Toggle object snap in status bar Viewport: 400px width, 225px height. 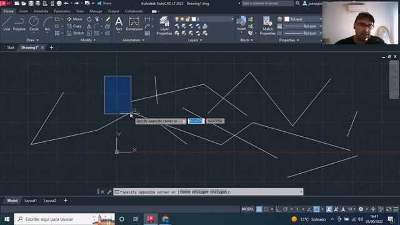(x=317, y=209)
